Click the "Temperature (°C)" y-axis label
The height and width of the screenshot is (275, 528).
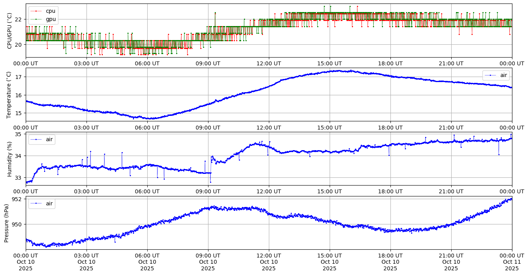tap(10, 95)
